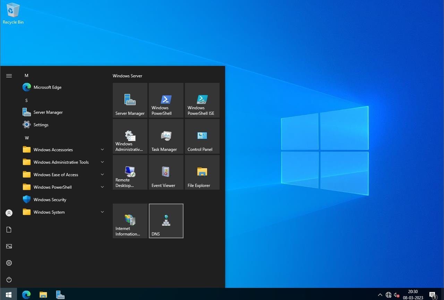Open the Remote Desktop Connection tile
444x300 pixels.
[x=130, y=172]
